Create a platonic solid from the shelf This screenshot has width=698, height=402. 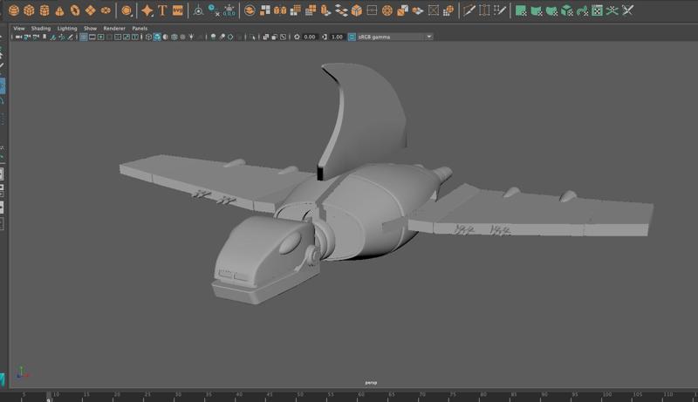click(127, 10)
